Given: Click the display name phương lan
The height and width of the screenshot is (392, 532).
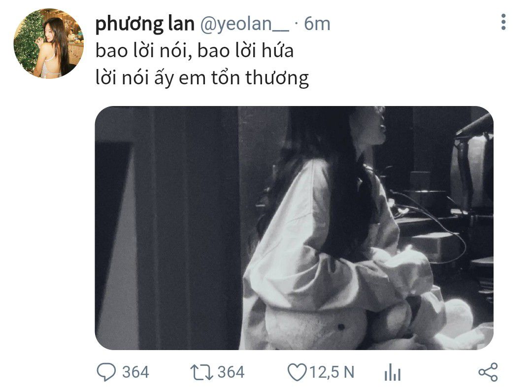Looking at the screenshot, I should 145,24.
